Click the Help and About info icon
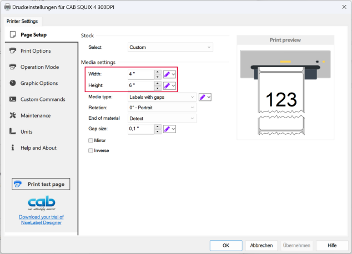Viewport: 352px width, 254px height. tap(13, 148)
